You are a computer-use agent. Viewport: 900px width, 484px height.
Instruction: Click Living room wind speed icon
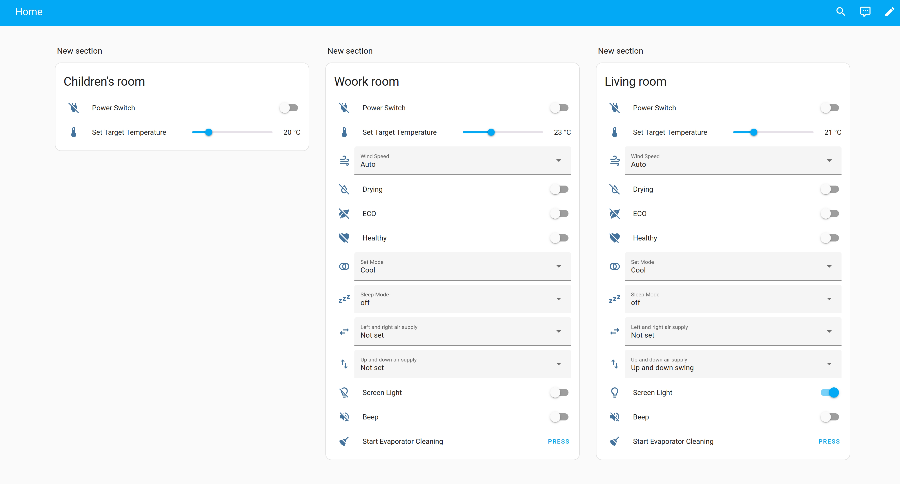[x=614, y=161]
